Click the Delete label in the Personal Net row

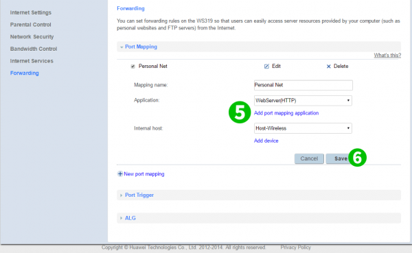341,66
